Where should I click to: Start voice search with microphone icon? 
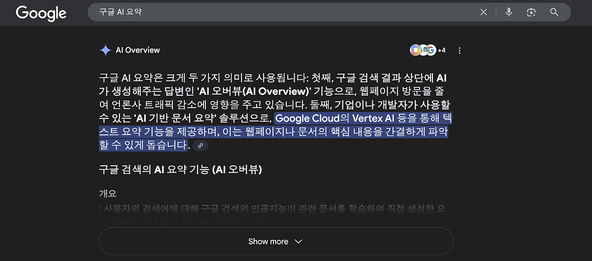point(509,12)
